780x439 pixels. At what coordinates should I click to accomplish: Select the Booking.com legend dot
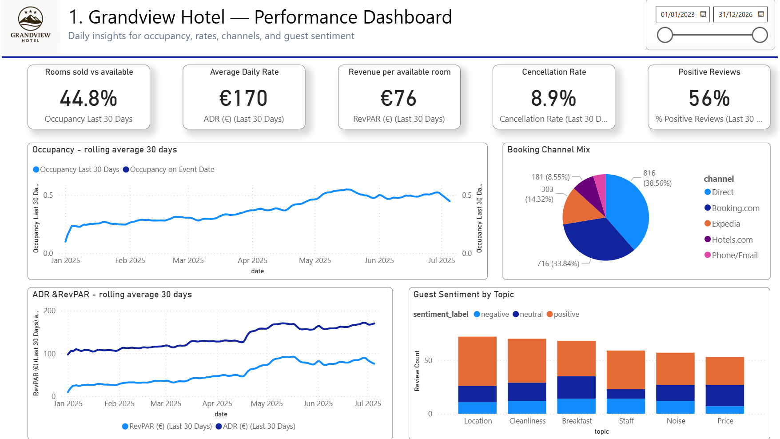point(707,208)
